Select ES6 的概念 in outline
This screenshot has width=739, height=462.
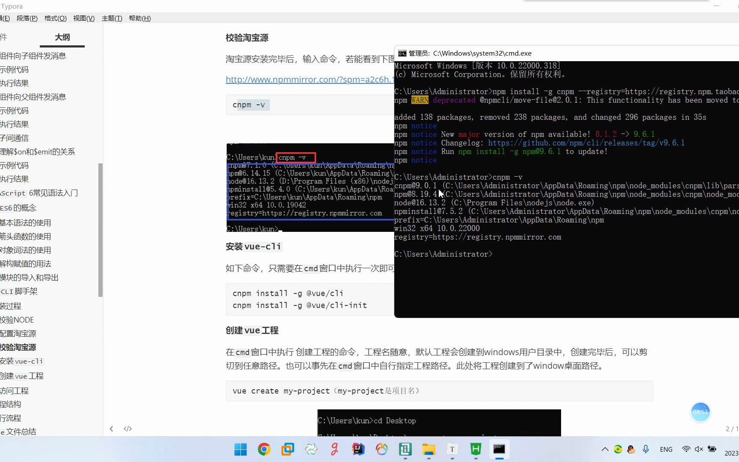click(18, 208)
